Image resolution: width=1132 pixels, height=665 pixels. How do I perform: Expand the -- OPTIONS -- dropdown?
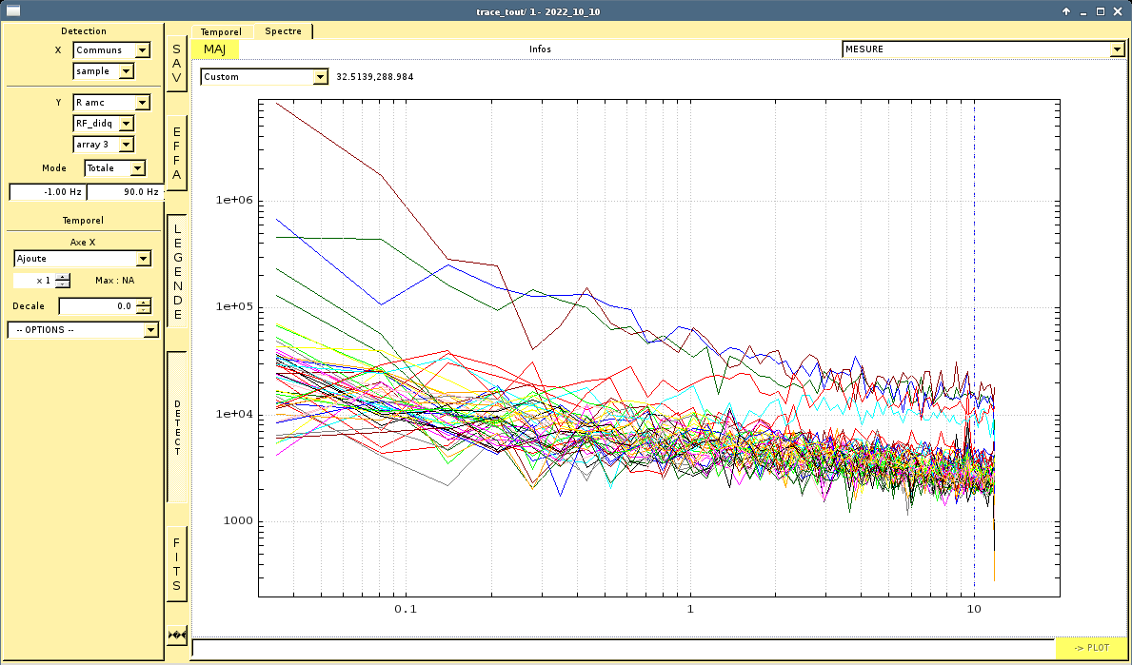point(83,329)
